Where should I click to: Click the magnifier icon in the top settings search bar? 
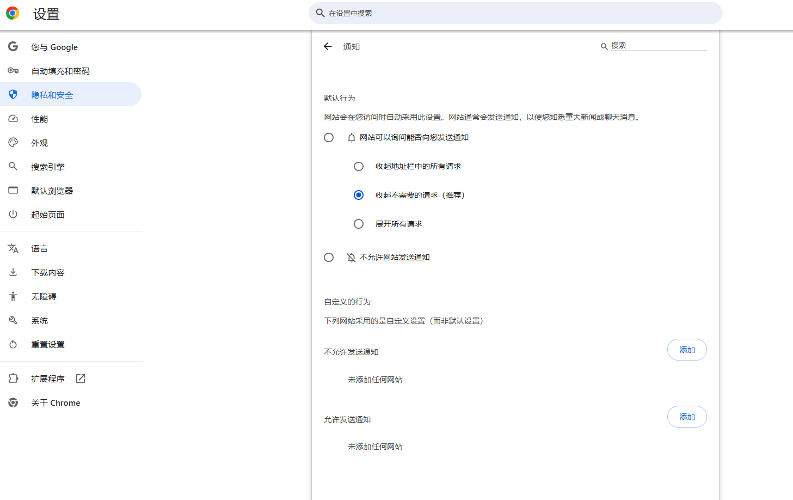[x=321, y=13]
